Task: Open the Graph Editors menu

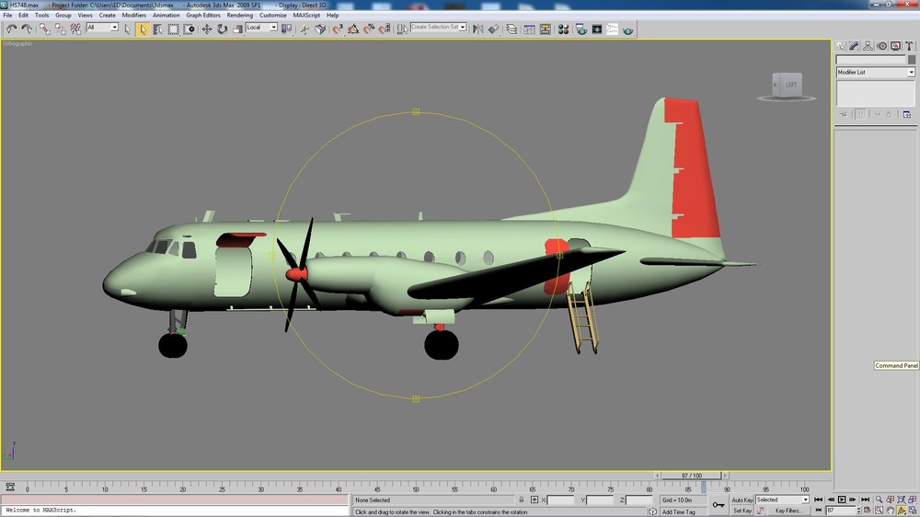Action: pyautogui.click(x=203, y=16)
